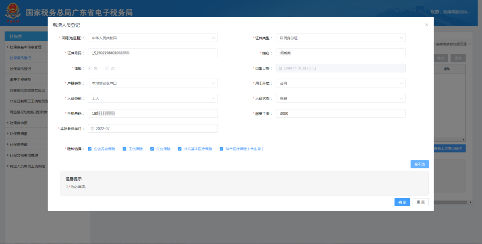Expand the 证件类型 dropdown
Viewport: 482px width, 244px height.
[340, 38]
